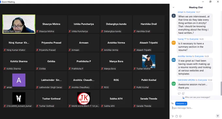Select the Lakhwinder Singh Sarao participant tile

pyautogui.click(x=51, y=80)
